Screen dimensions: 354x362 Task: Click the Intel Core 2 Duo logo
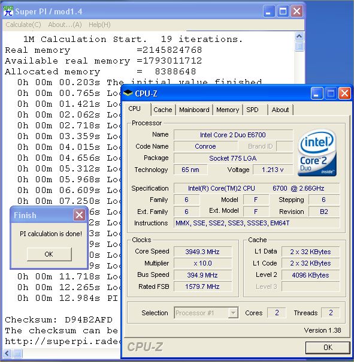[317, 153]
